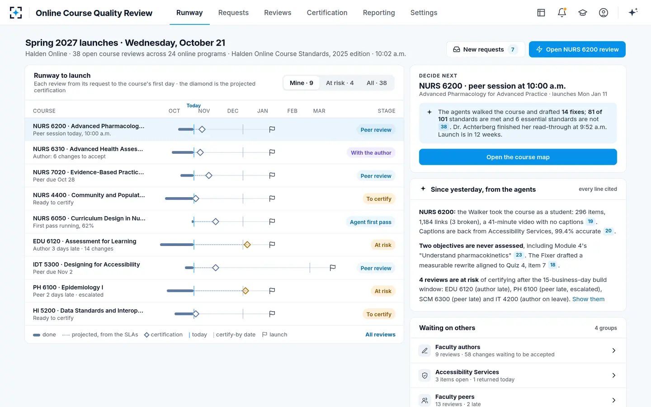
Task: Click the launch flag for NURS 4400
Action: click(x=272, y=199)
